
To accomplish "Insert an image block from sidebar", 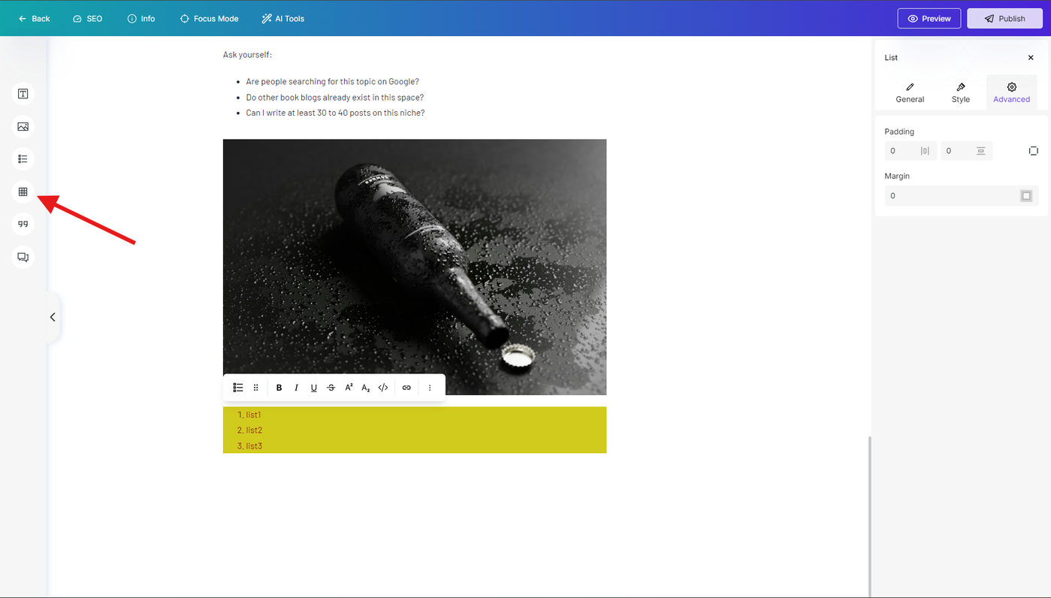I will click(x=23, y=126).
